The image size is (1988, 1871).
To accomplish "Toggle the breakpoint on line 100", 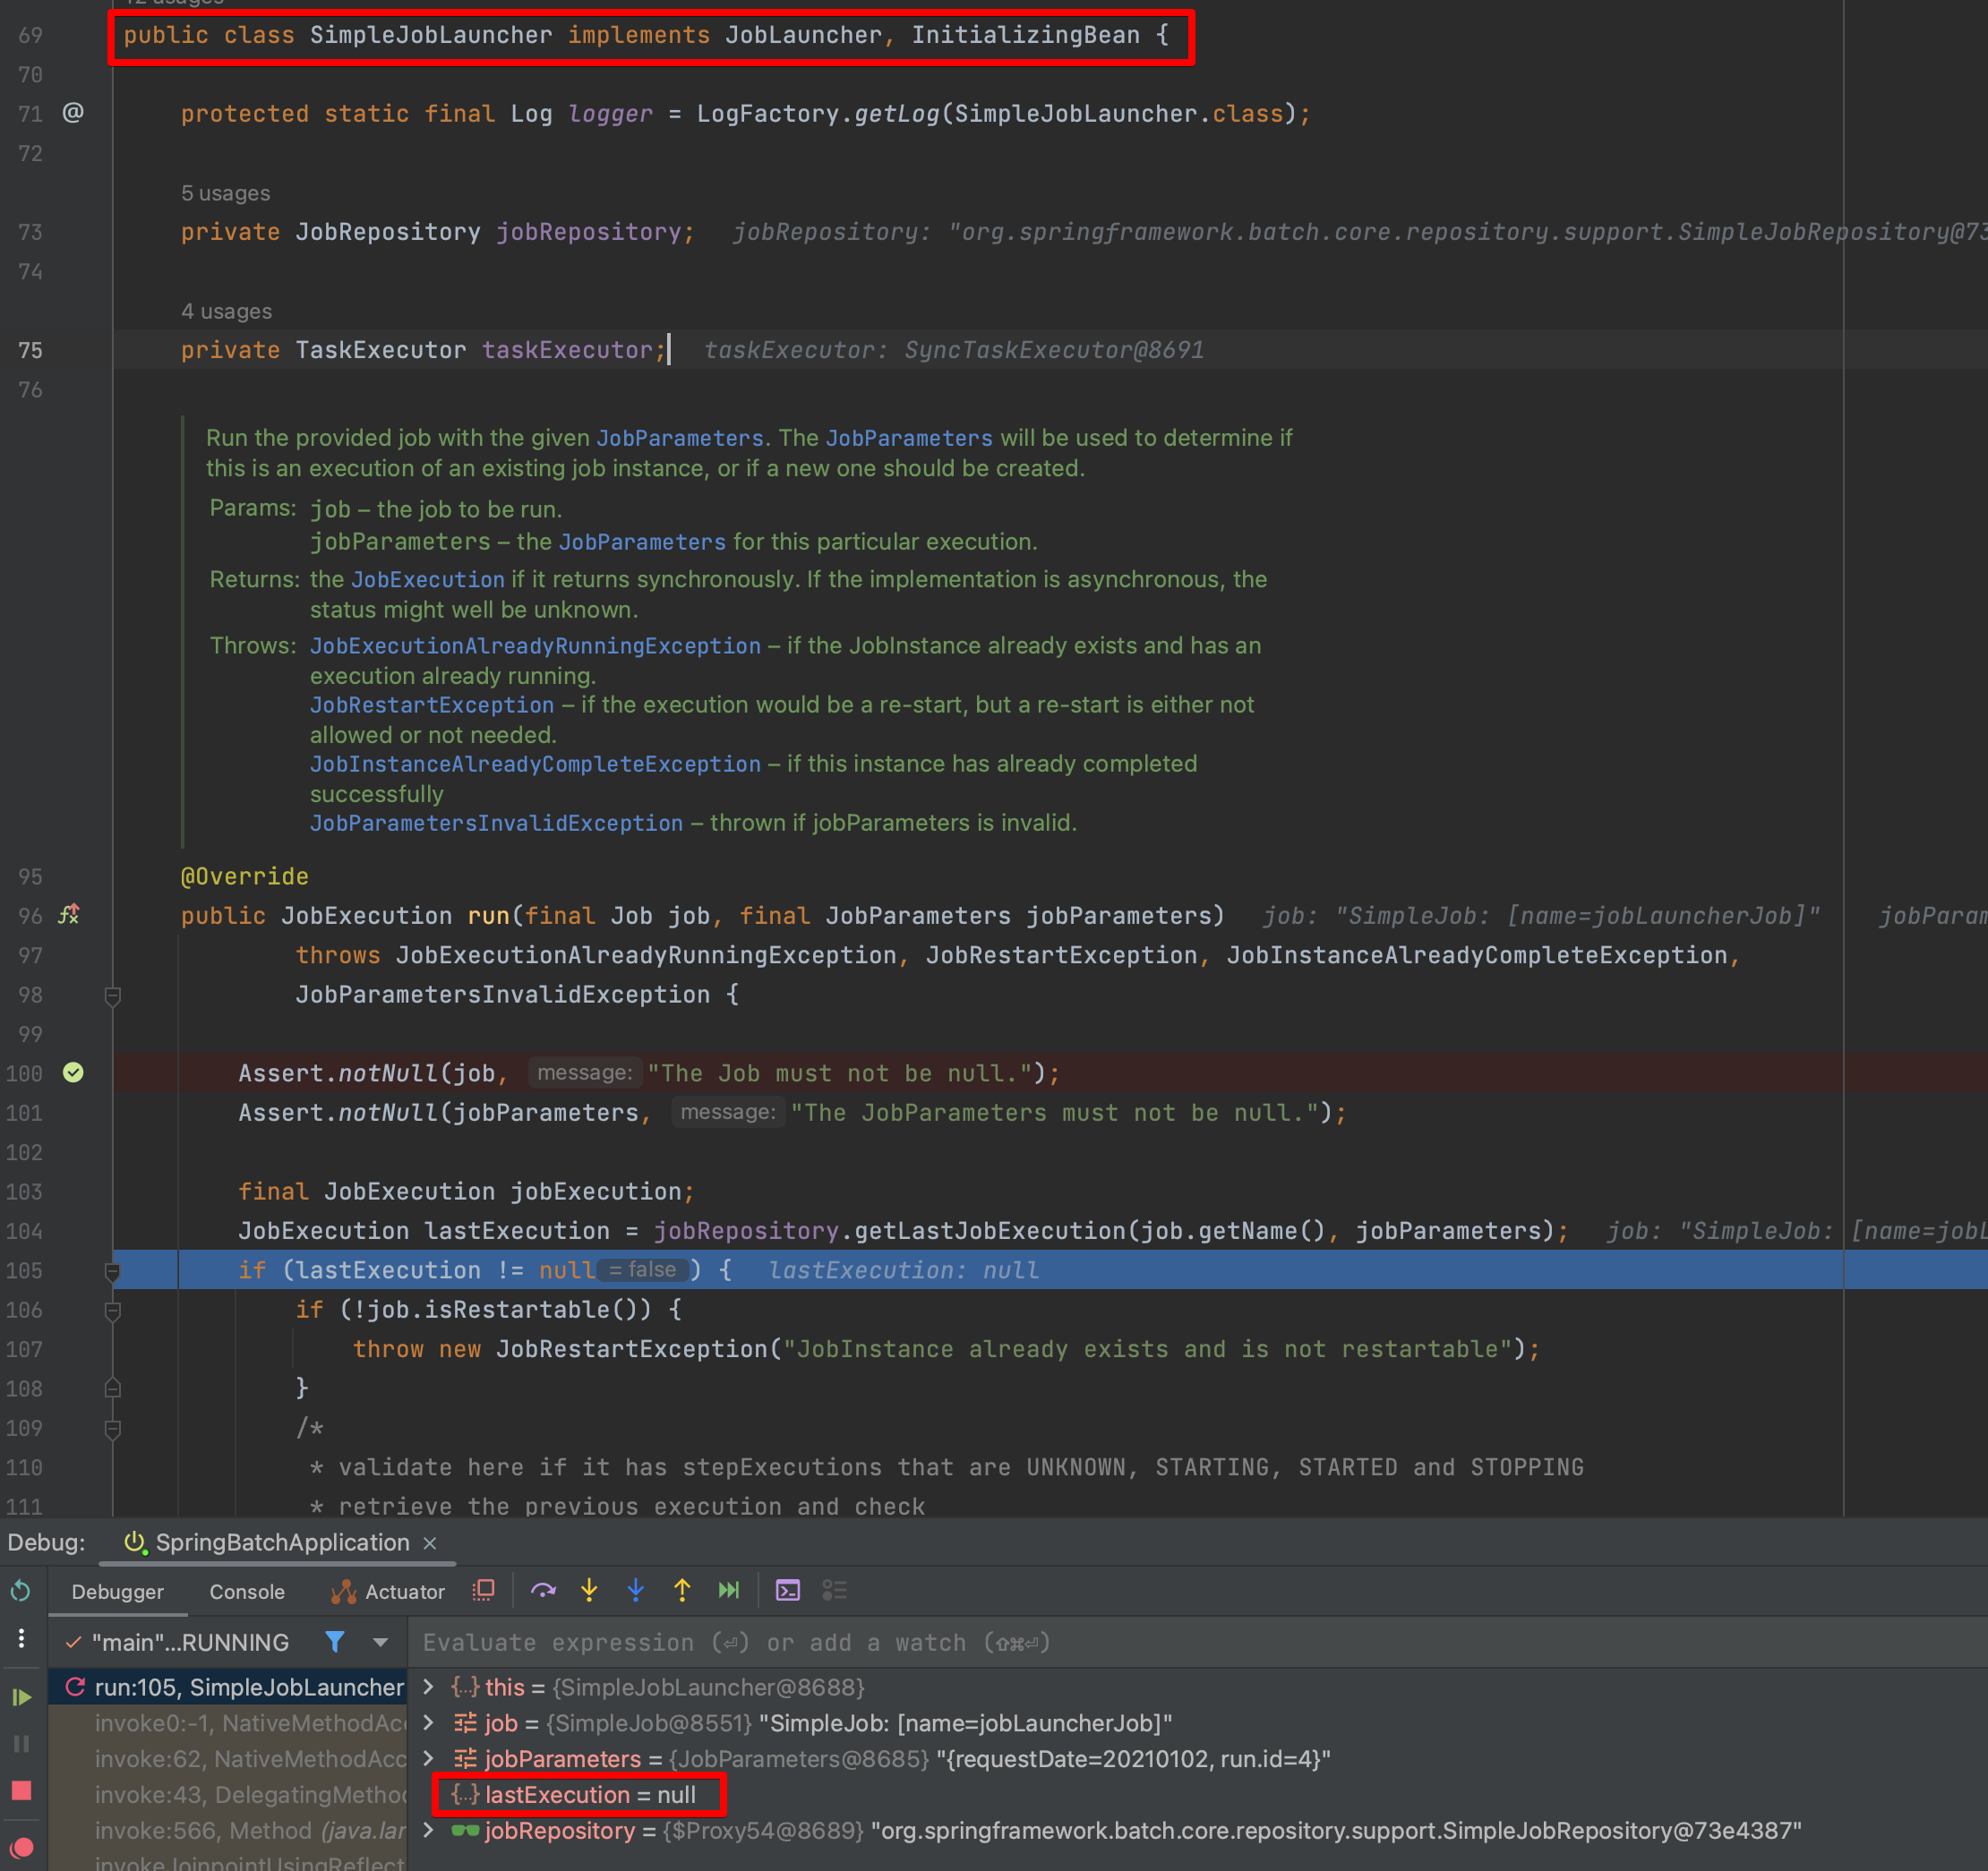I will [73, 1072].
